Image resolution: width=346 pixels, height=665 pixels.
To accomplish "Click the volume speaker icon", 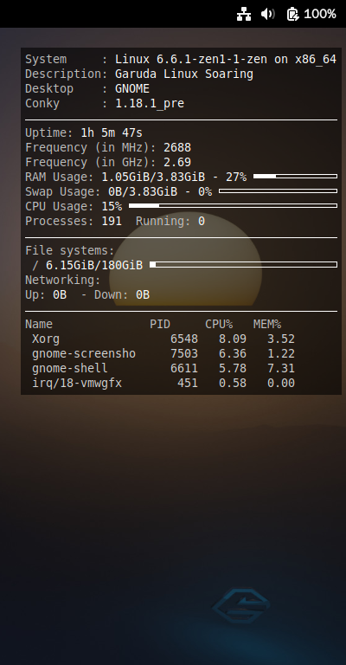I will tap(267, 15).
